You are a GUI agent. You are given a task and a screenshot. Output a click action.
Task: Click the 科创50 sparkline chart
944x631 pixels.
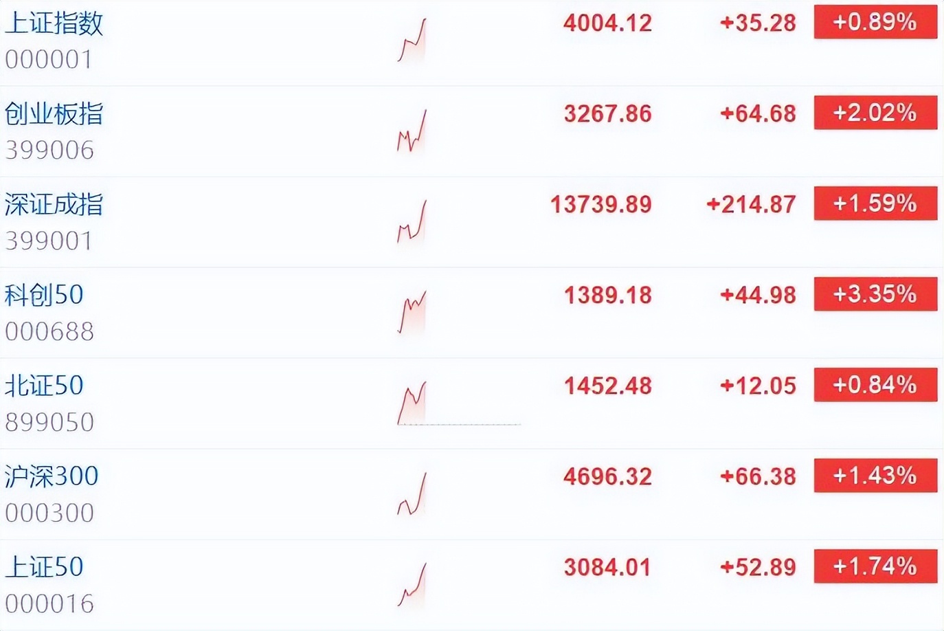(x=412, y=313)
